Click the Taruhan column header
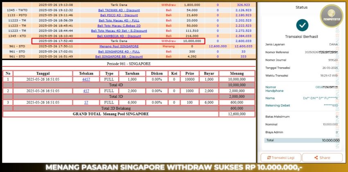The height and width of the screenshot is (172, 348). coord(132,73)
